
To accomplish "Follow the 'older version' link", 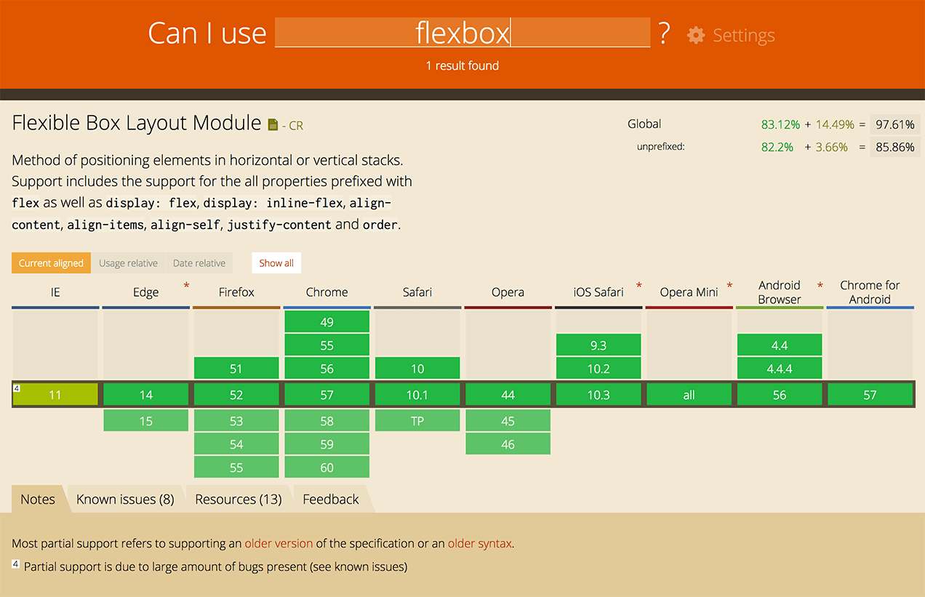I will pyautogui.click(x=279, y=543).
